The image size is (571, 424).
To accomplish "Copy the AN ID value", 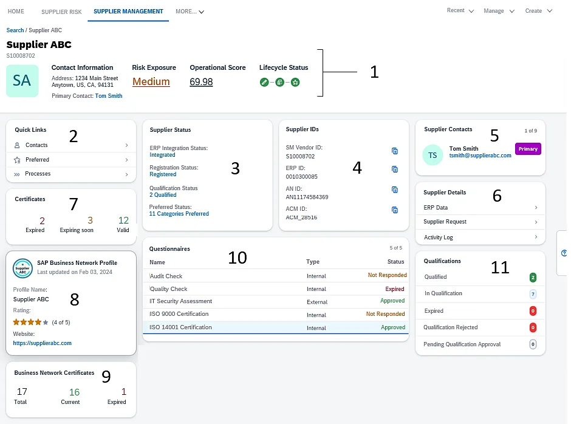I will [395, 190].
